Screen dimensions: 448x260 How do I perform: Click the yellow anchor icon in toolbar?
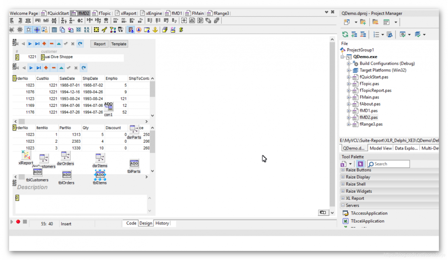(155, 30)
